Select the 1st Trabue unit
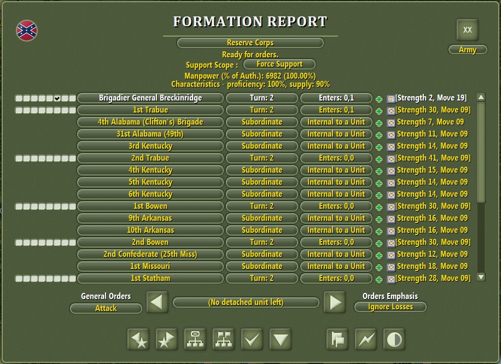This screenshot has height=364, width=501. click(150, 110)
